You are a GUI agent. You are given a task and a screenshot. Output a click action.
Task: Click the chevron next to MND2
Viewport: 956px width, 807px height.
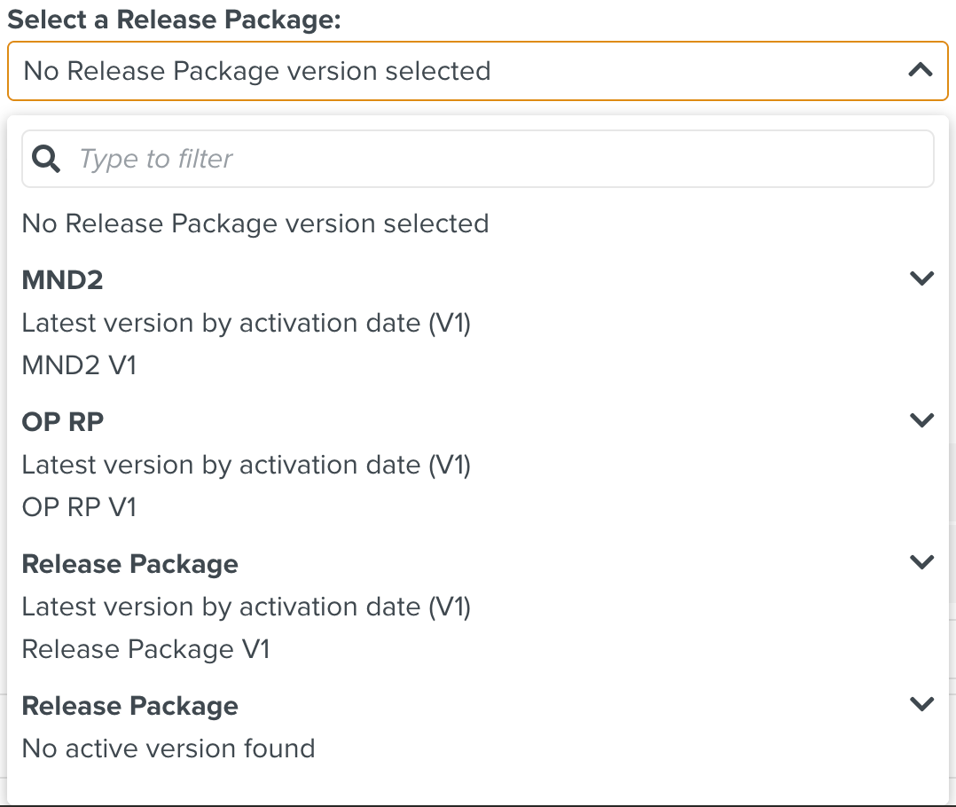[921, 278]
